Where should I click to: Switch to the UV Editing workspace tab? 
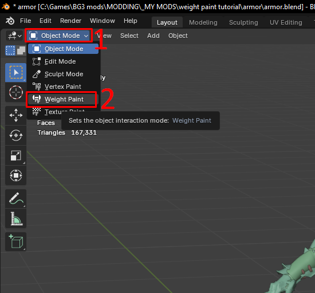[286, 22]
